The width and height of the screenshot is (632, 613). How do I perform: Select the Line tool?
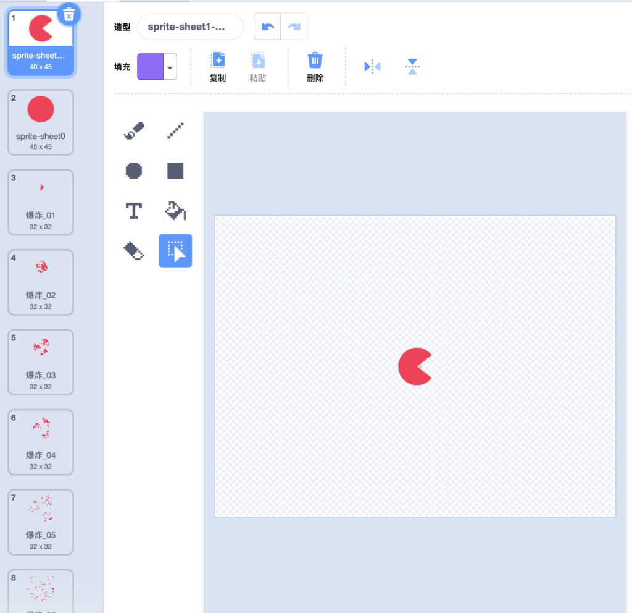[x=175, y=131]
